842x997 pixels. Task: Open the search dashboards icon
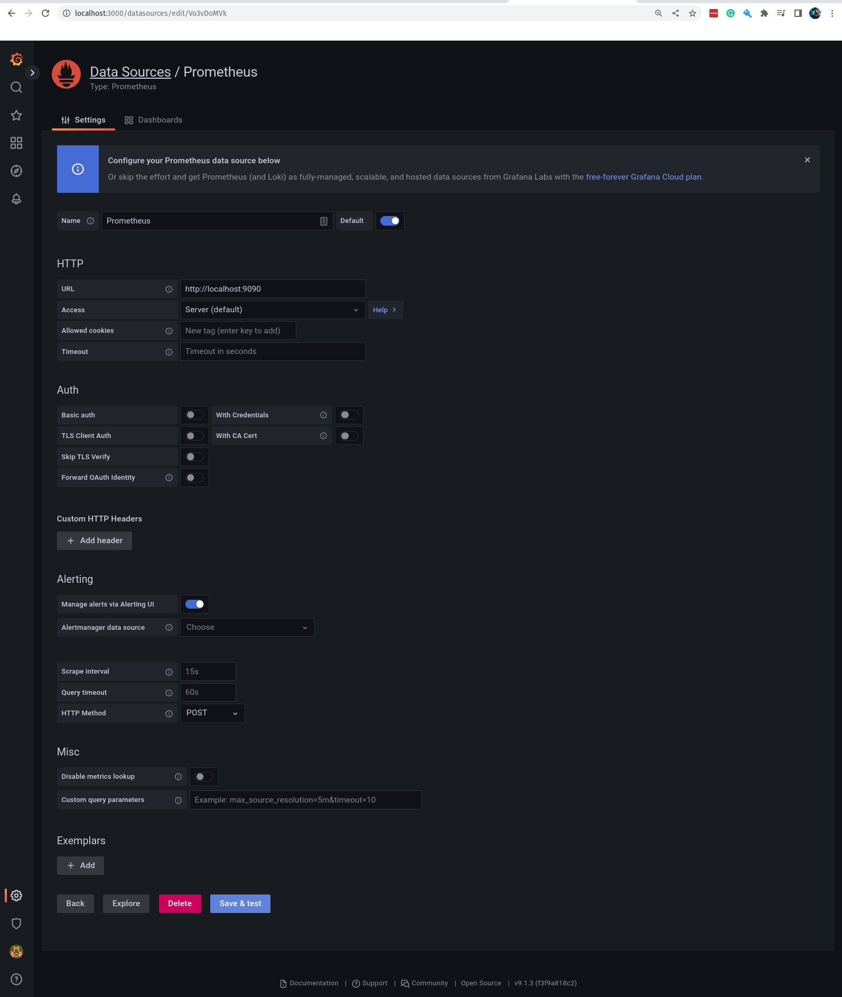(16, 87)
